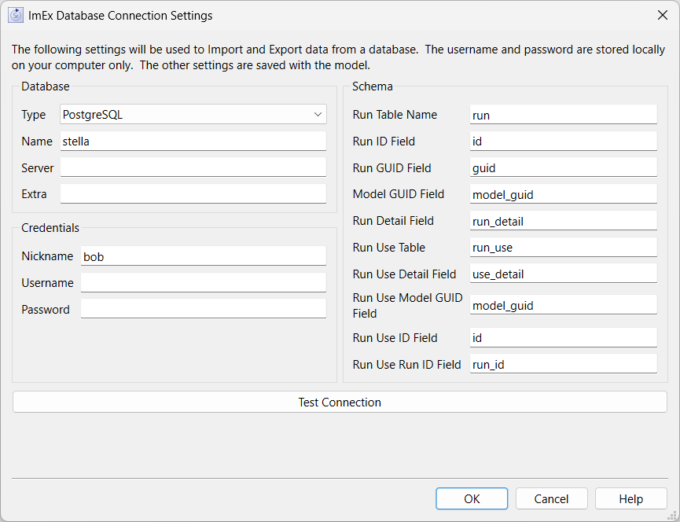Click the Run Use Run ID Field input
Image resolution: width=680 pixels, height=522 pixels.
pyautogui.click(x=564, y=364)
